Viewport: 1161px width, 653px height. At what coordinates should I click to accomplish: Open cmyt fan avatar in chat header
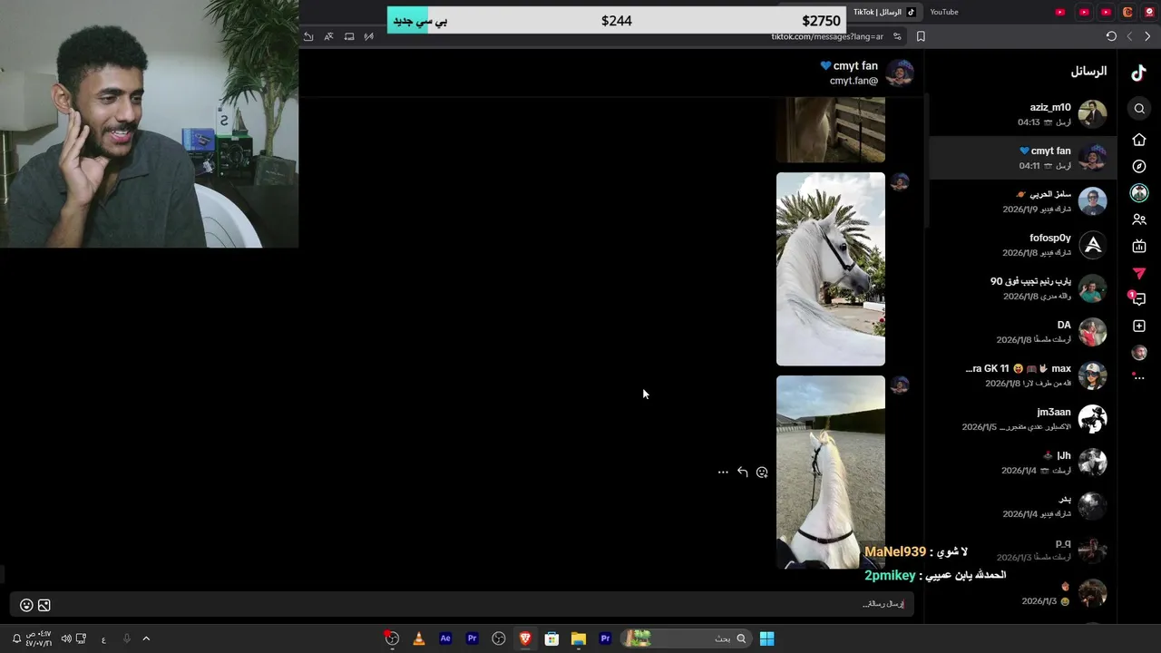click(x=900, y=73)
